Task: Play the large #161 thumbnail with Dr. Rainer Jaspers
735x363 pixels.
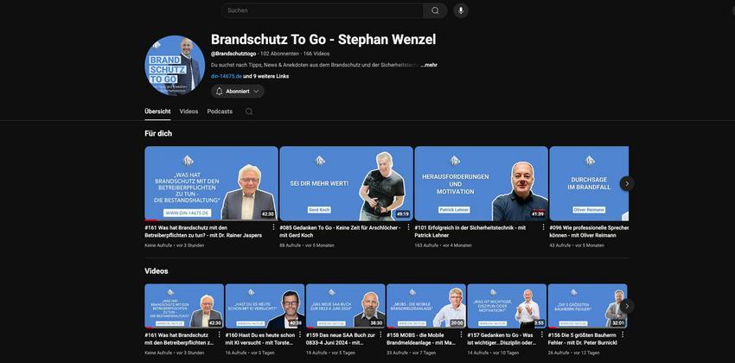Action: [x=211, y=183]
